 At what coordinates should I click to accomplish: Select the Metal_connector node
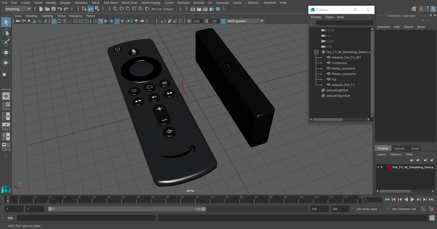click(343, 68)
